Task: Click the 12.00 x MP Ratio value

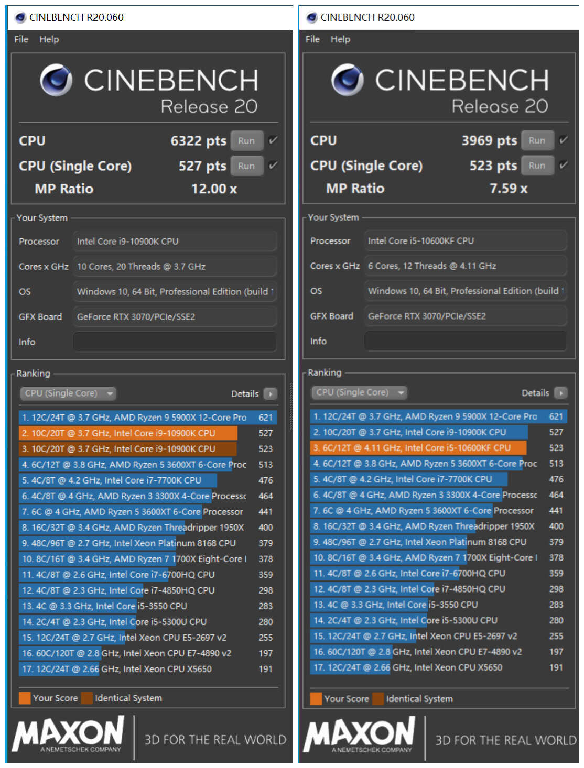Action: (x=214, y=189)
